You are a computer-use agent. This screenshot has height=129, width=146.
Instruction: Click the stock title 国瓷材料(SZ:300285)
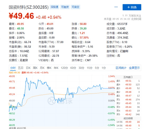(29, 7)
